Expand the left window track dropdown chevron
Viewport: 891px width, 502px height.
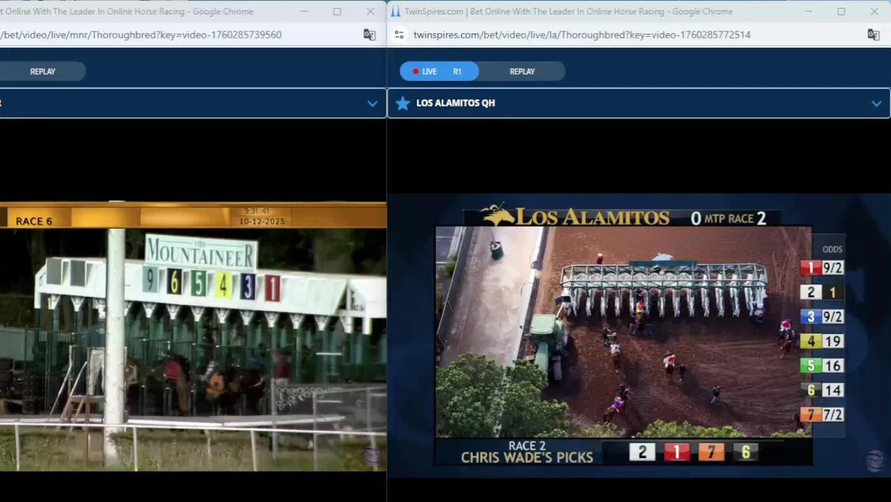click(372, 103)
